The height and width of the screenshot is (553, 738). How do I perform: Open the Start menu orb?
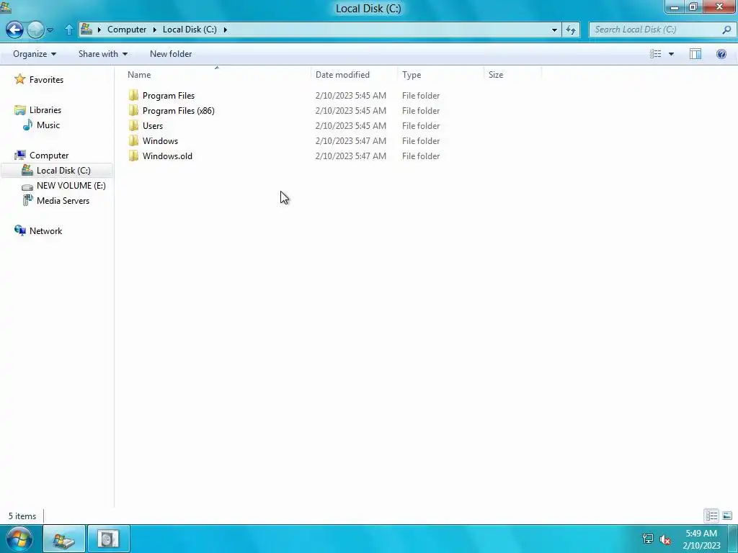[19, 539]
